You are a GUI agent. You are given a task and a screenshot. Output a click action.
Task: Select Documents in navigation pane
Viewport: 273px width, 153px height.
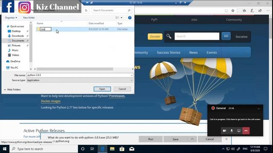click(x=18, y=41)
